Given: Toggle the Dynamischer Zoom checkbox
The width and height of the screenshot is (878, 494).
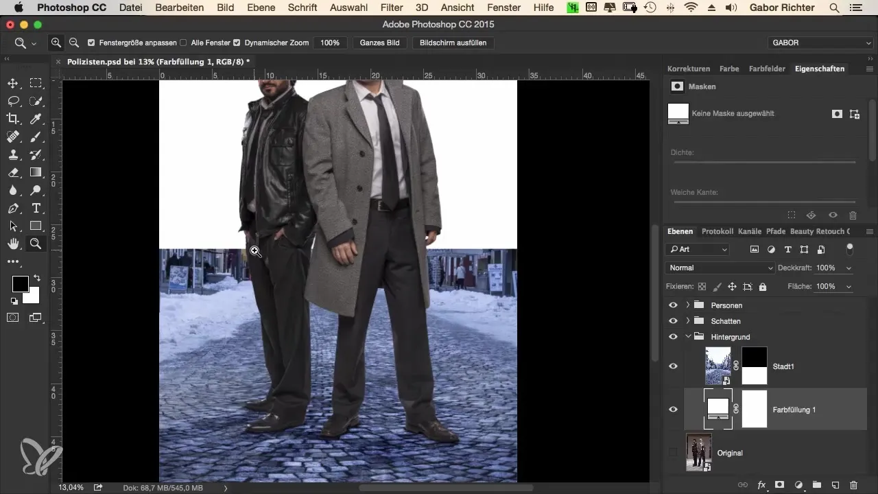Looking at the screenshot, I should (x=237, y=43).
